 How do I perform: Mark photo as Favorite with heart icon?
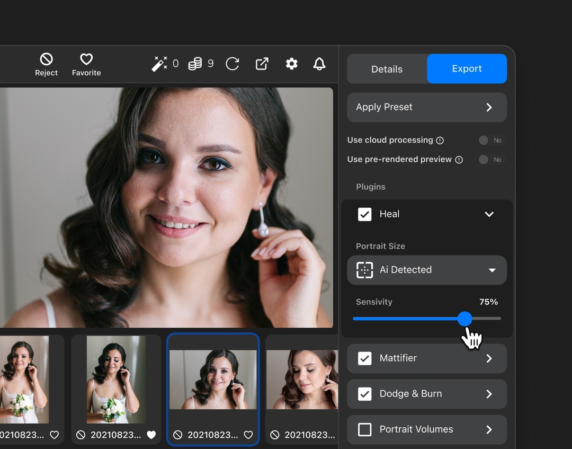pyautogui.click(x=86, y=59)
